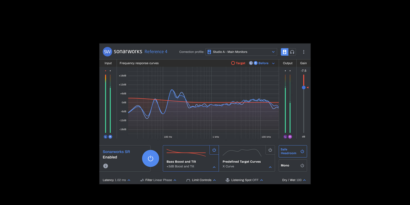Screen dimensions: 410x205
Task: Click the left Input level meter bar
Action: click(x=106, y=104)
